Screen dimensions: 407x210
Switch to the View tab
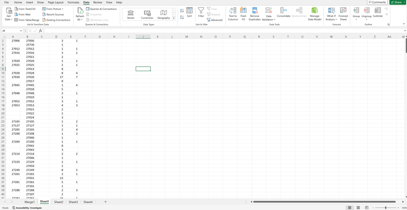click(109, 2)
